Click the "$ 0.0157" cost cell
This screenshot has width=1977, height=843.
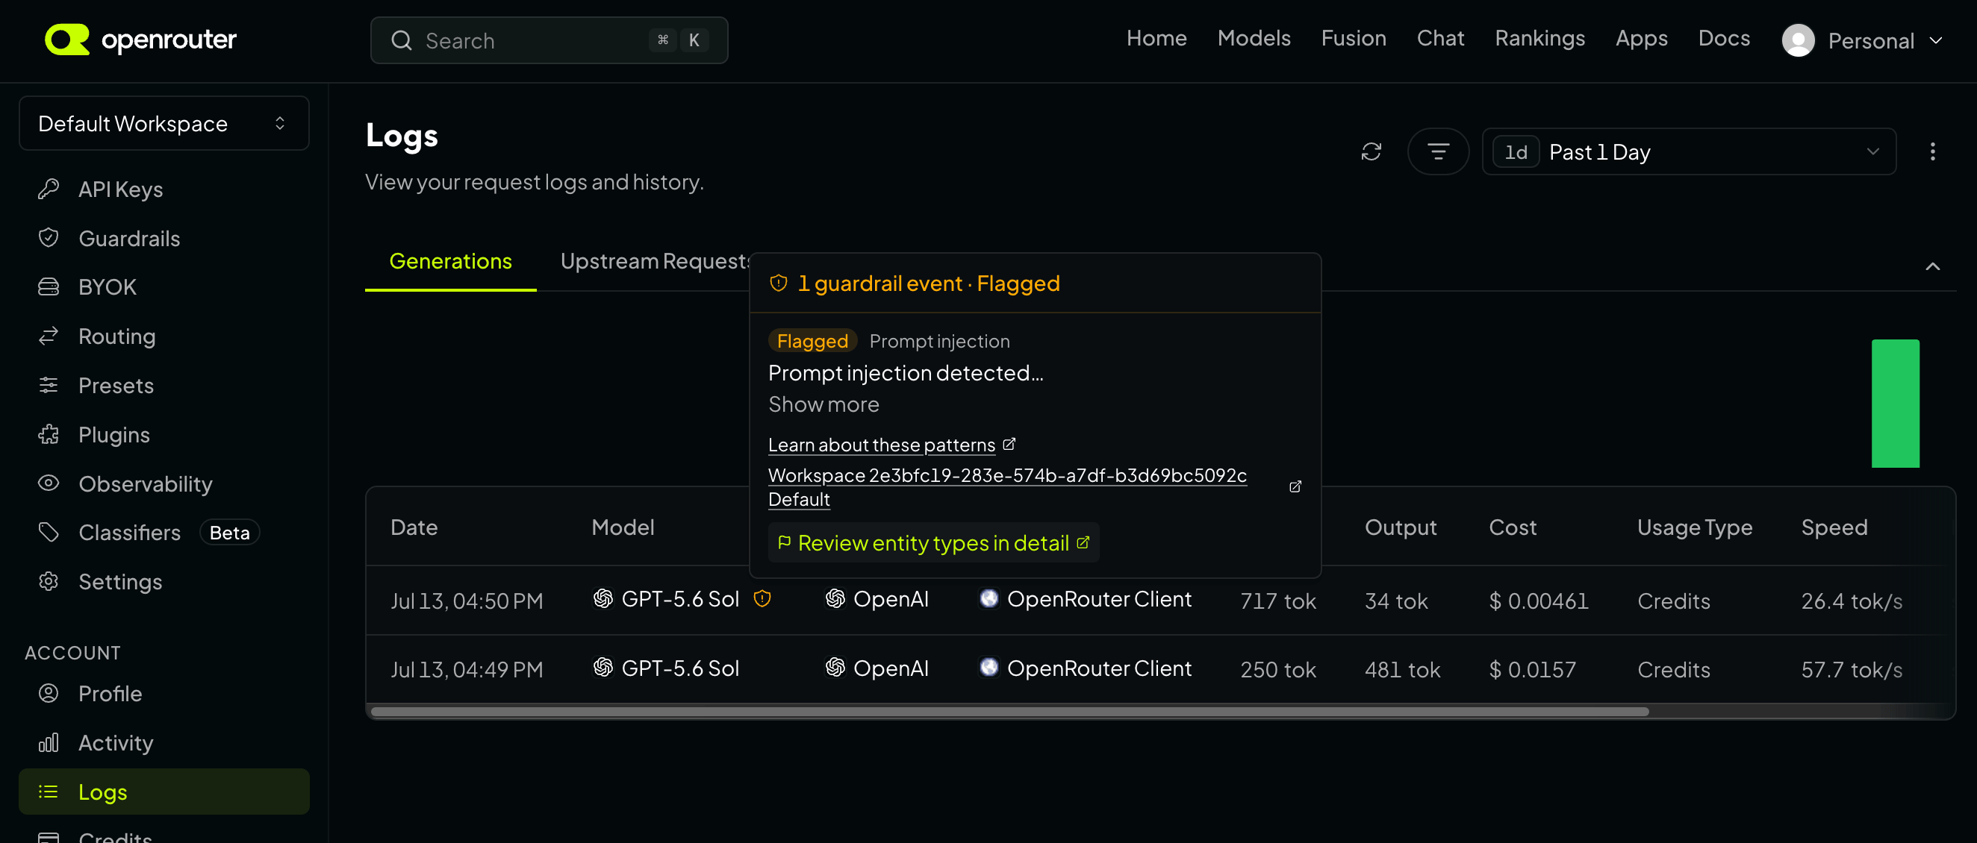pyautogui.click(x=1532, y=670)
